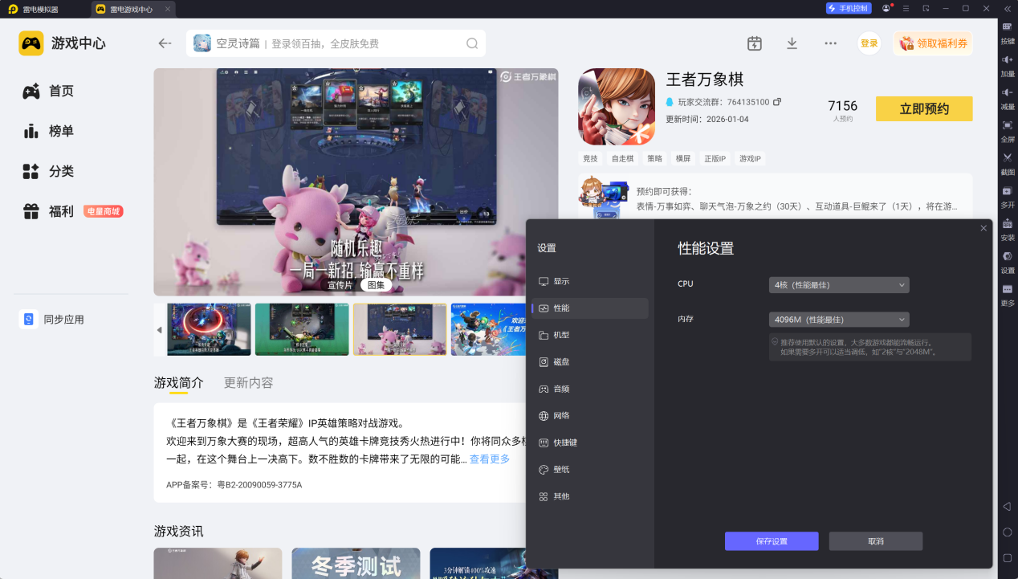The width and height of the screenshot is (1018, 579).
Task: Open the three-dot more options in header
Action: coord(831,43)
